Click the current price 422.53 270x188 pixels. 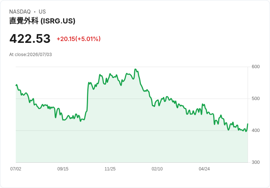[x=30, y=38]
